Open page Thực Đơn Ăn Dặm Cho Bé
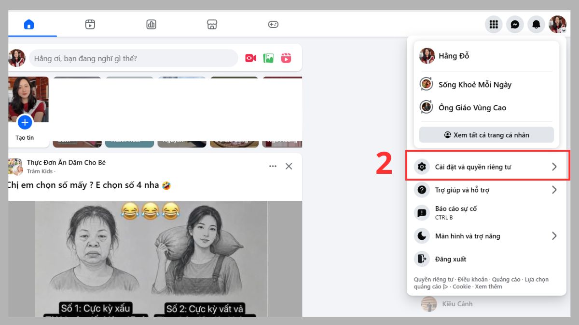The width and height of the screenshot is (579, 325). [x=66, y=163]
